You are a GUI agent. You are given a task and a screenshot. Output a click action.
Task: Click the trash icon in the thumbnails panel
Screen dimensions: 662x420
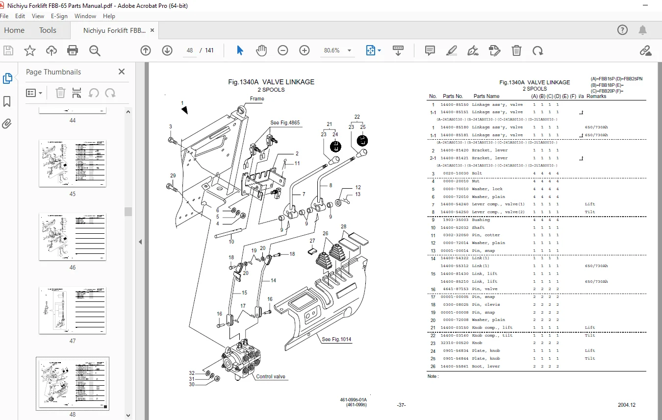point(60,93)
